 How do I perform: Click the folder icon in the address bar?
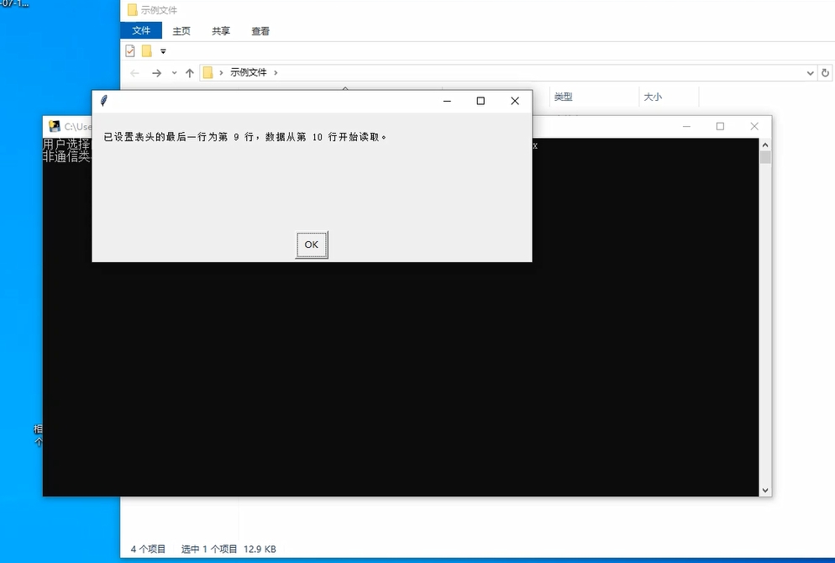click(207, 72)
